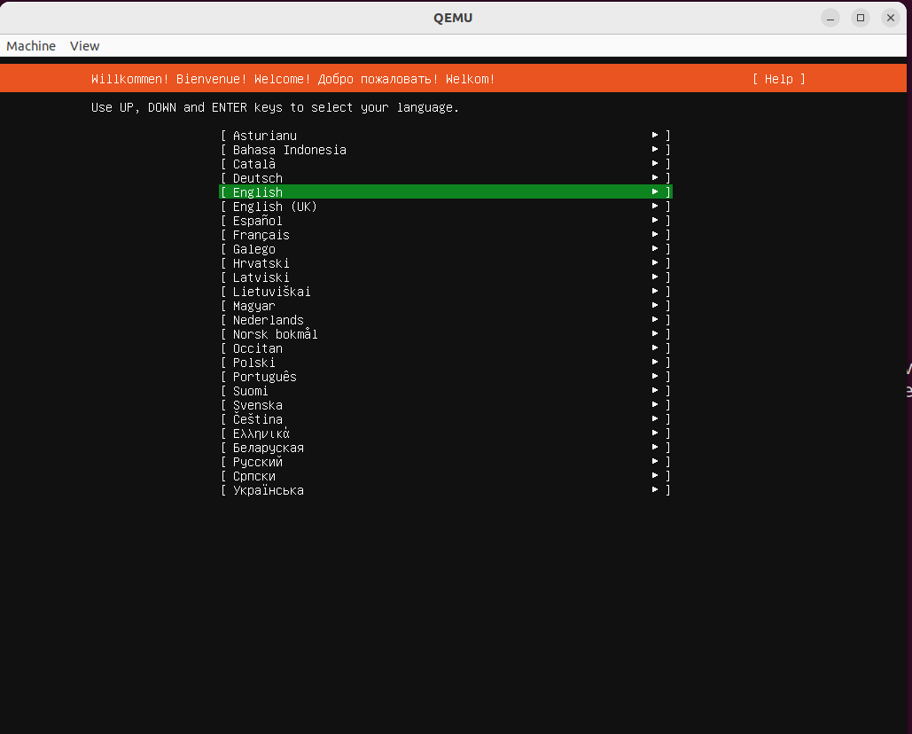The width and height of the screenshot is (912, 734).
Task: Pick Čeština from the language list
Action: coord(257,418)
